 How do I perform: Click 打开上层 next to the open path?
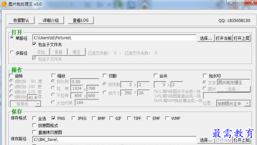coord(242,38)
